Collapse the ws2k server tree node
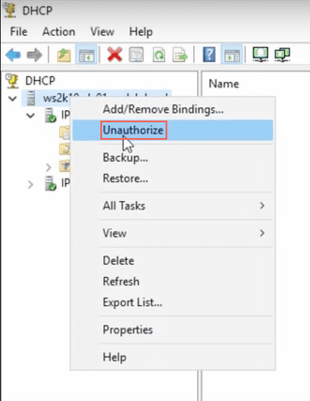This screenshot has width=310, height=401. [13, 98]
